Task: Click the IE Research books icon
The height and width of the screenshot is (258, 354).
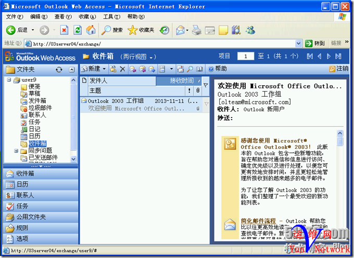Action: click(236, 30)
